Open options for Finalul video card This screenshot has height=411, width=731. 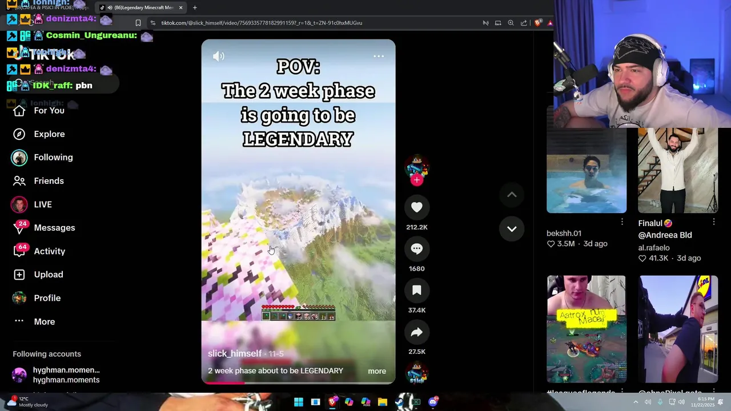(x=713, y=221)
